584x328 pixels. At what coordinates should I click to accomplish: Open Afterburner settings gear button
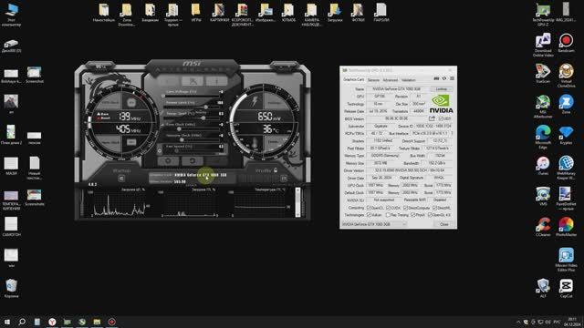pyautogui.click(x=168, y=160)
